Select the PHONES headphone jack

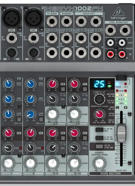click(x=67, y=21)
